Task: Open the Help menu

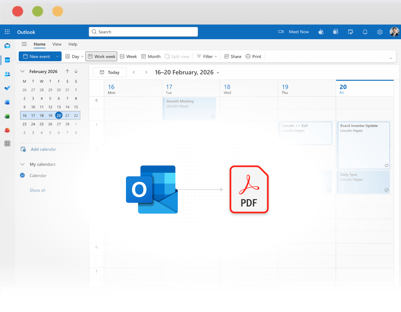Action: [x=73, y=44]
